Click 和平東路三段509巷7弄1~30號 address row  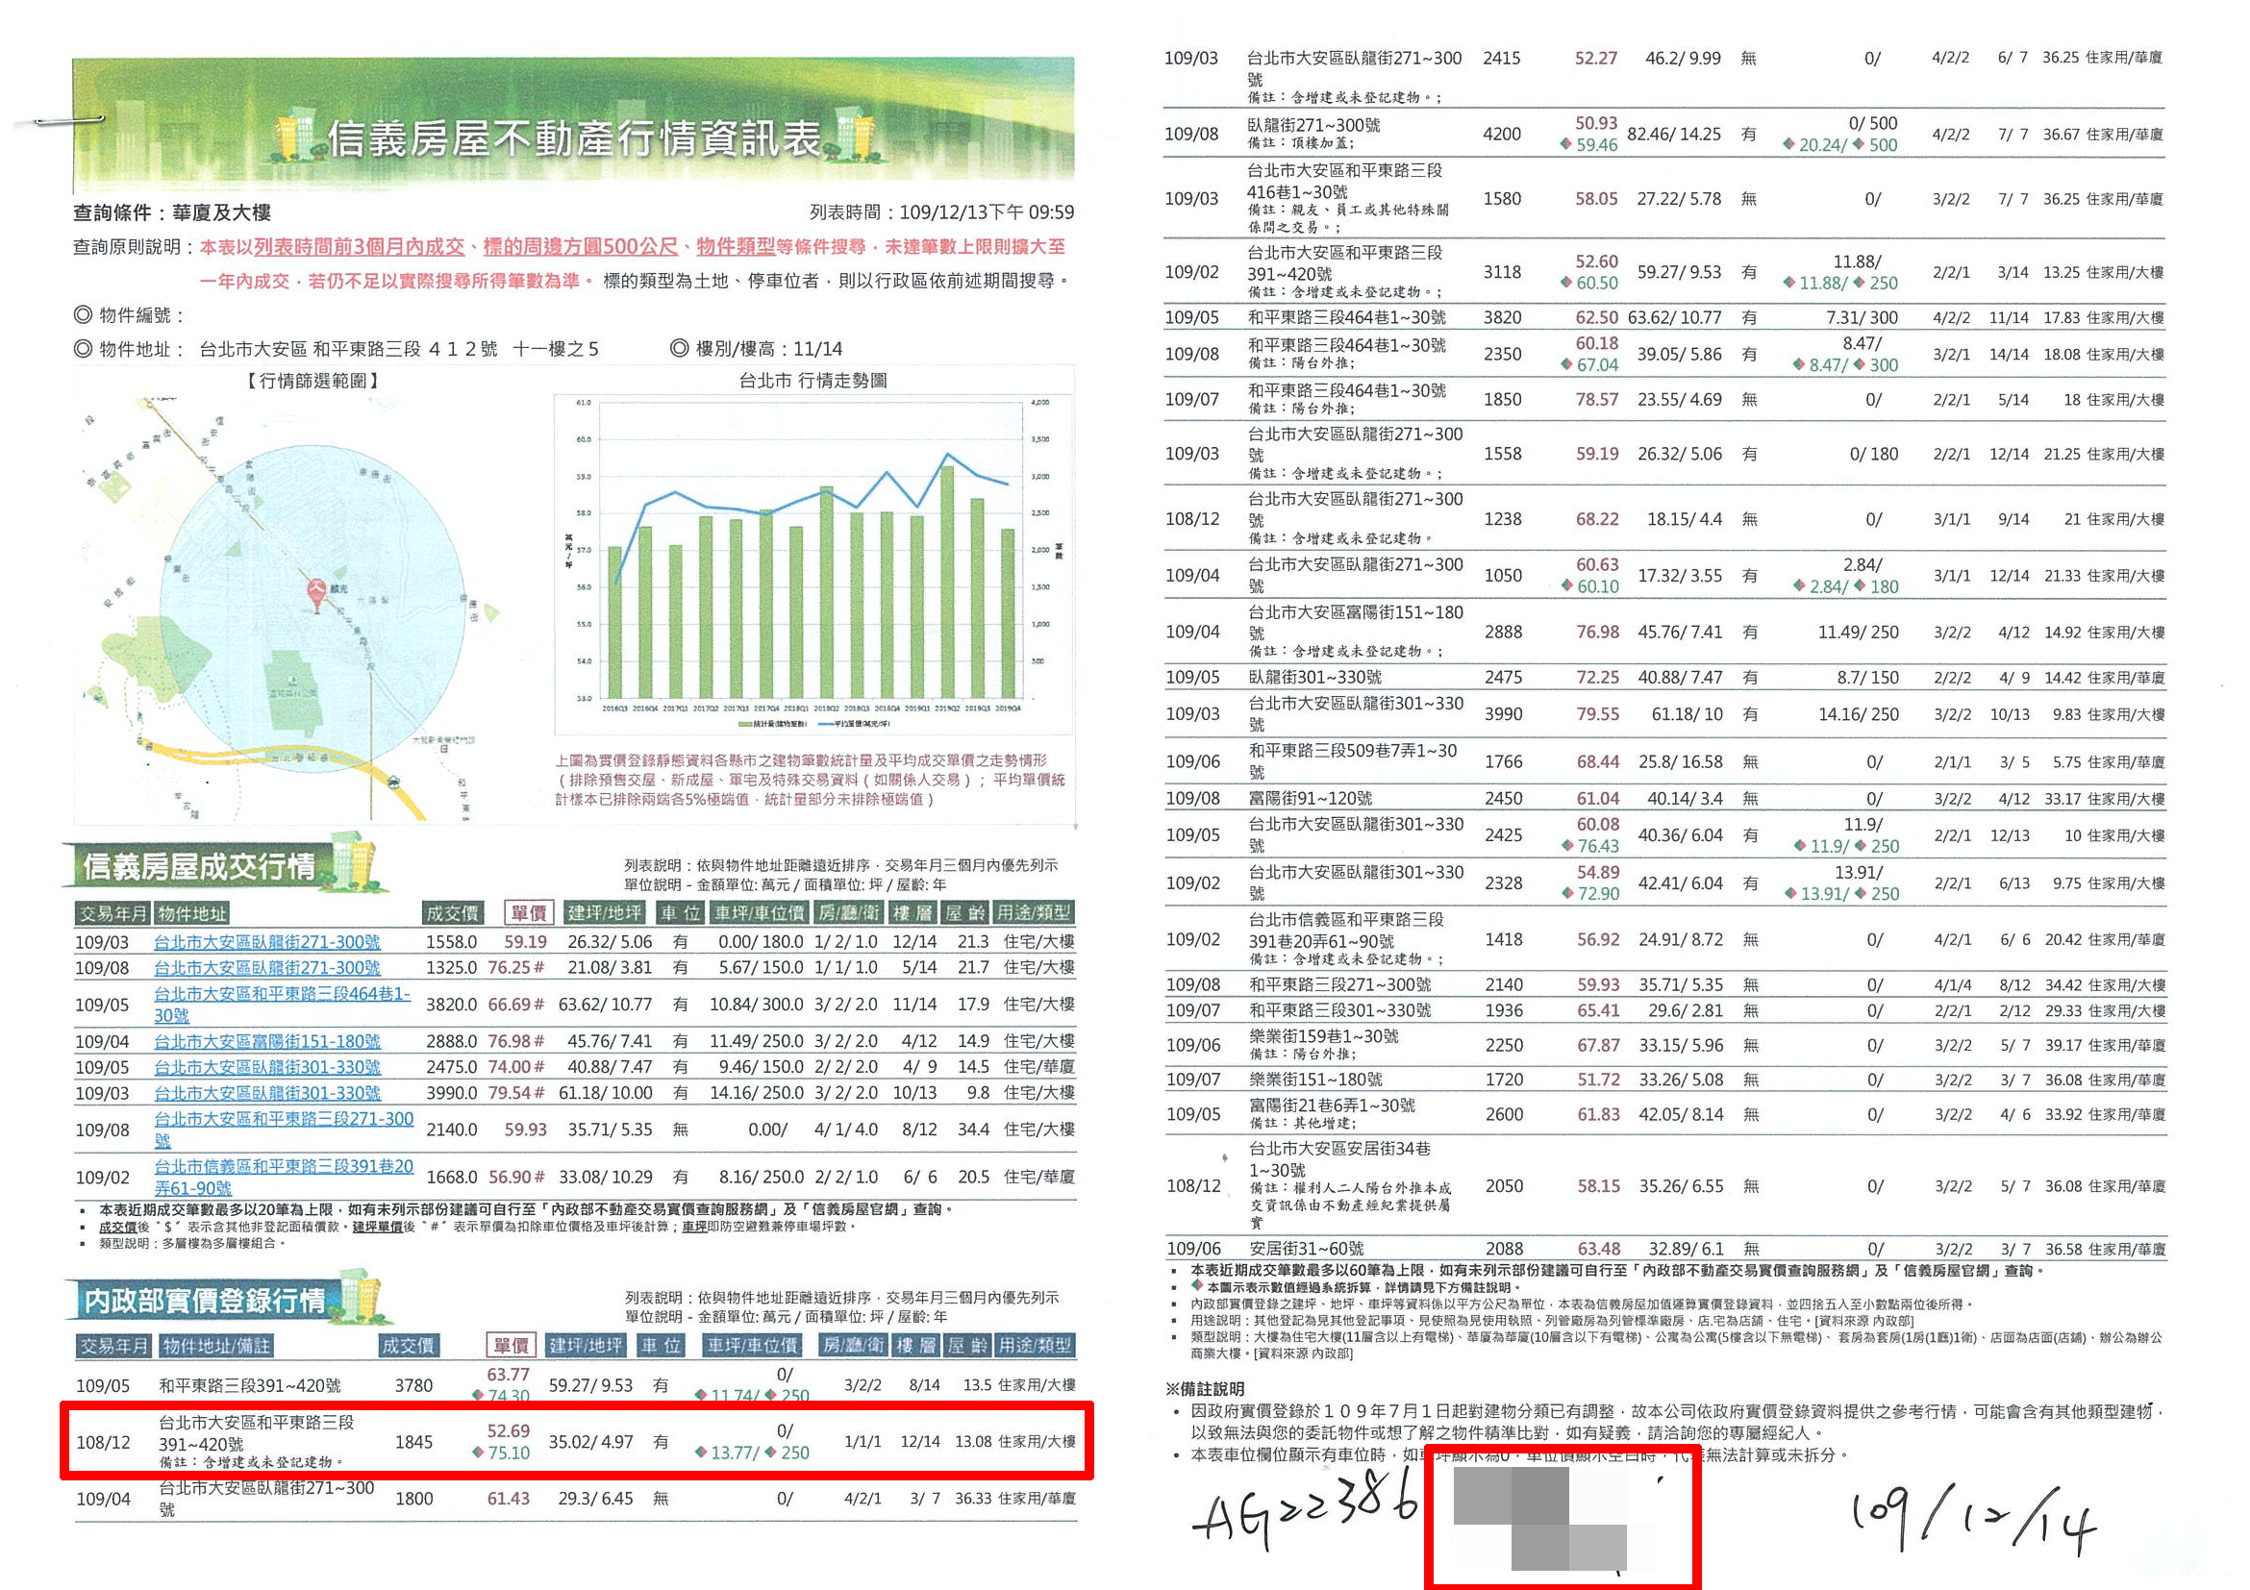tap(1666, 761)
